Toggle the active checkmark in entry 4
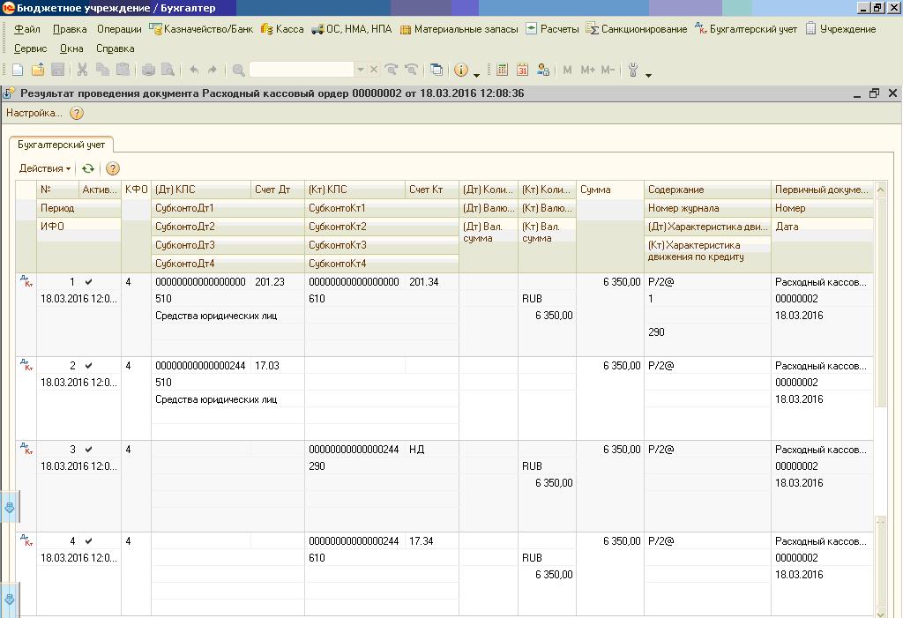Screen dimensions: 903x618 point(89,541)
